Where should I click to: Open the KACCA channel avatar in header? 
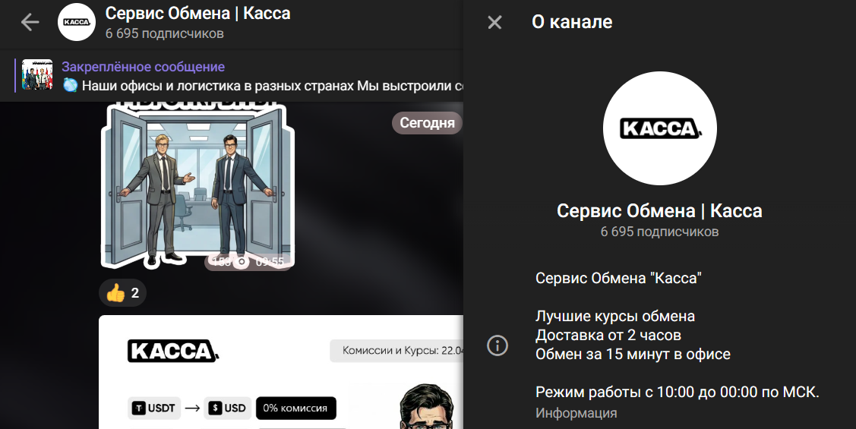(77, 22)
